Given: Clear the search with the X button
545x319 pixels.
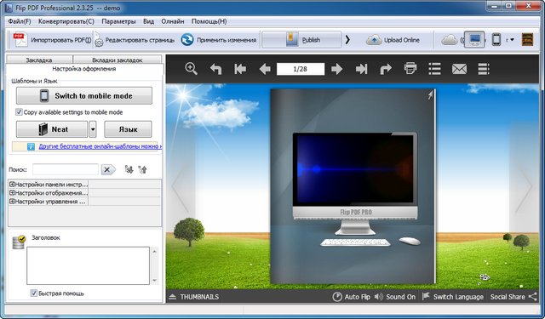Looking at the screenshot, I should coord(108,169).
